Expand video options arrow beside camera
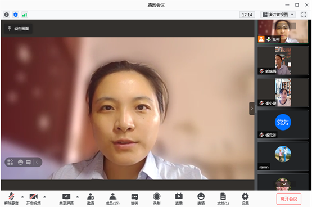Screen dimensions: 312x207 click(x=44, y=197)
